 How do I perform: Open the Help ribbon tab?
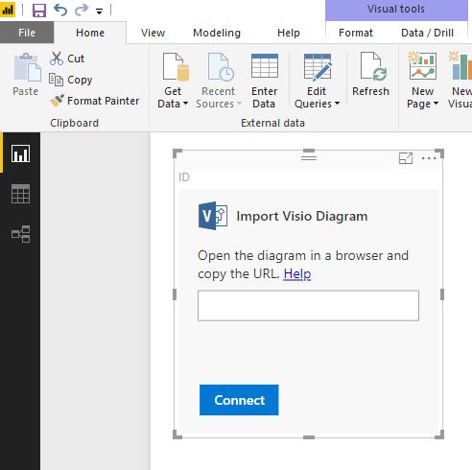click(x=289, y=33)
